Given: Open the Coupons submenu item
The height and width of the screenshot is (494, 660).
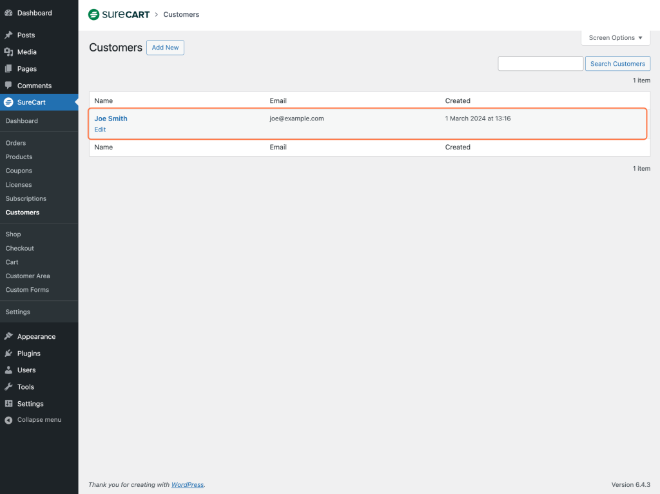Looking at the screenshot, I should click(x=19, y=171).
